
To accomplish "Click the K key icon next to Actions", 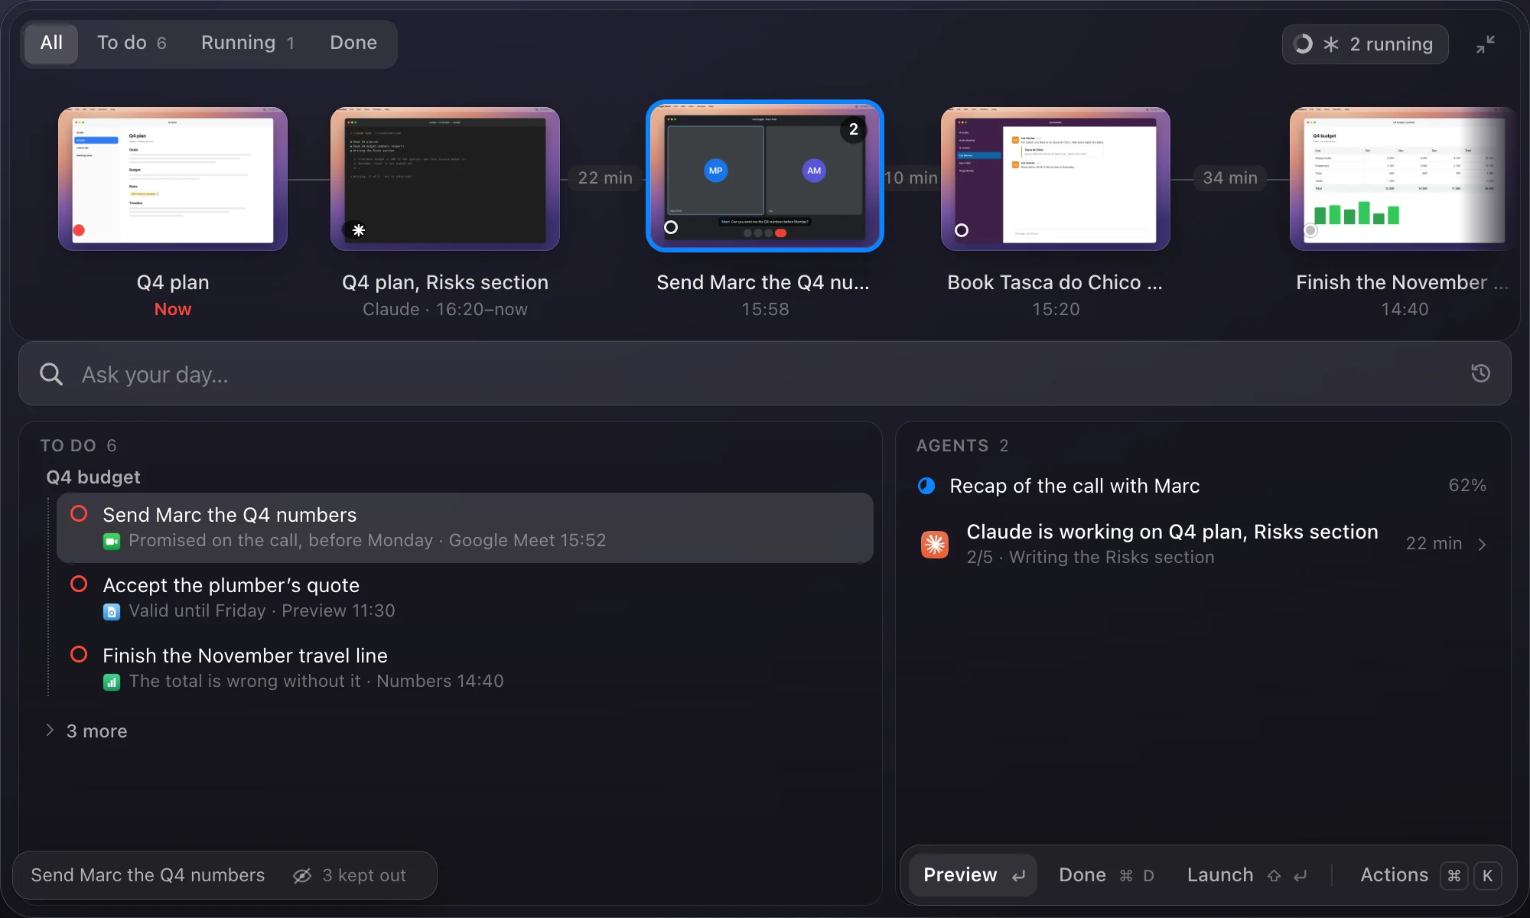I will [1487, 876].
